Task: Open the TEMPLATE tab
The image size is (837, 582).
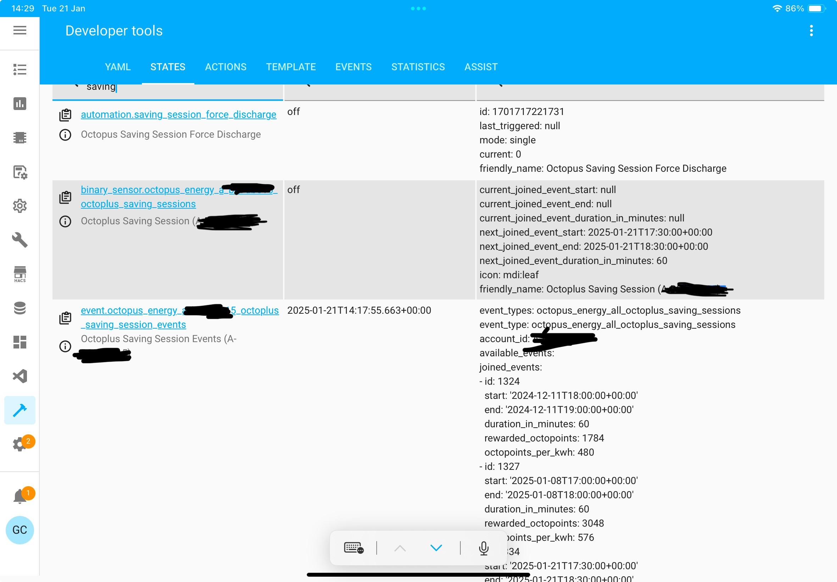Action: tap(291, 67)
